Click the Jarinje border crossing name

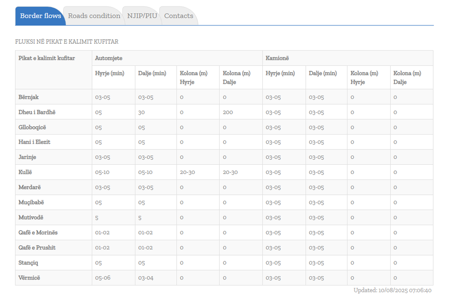click(27, 157)
